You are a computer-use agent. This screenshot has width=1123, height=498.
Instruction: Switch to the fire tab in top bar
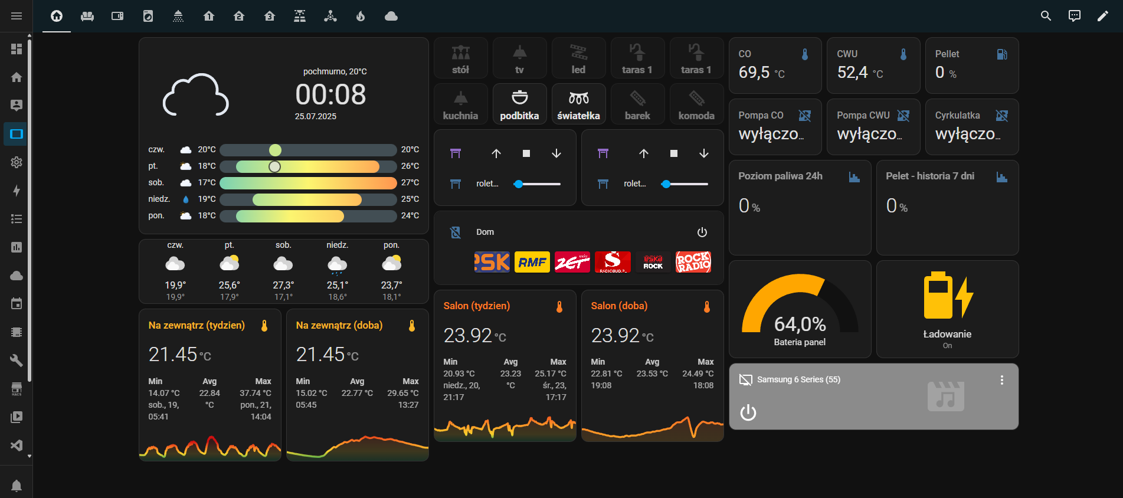(x=361, y=16)
